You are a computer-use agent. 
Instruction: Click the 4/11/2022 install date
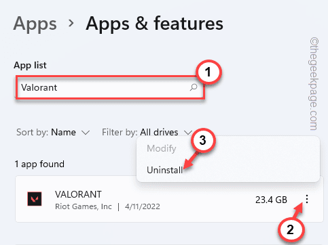[x=143, y=206]
